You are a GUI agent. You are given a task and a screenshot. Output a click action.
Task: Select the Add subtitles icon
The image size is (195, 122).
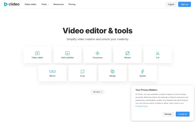pos(67,53)
